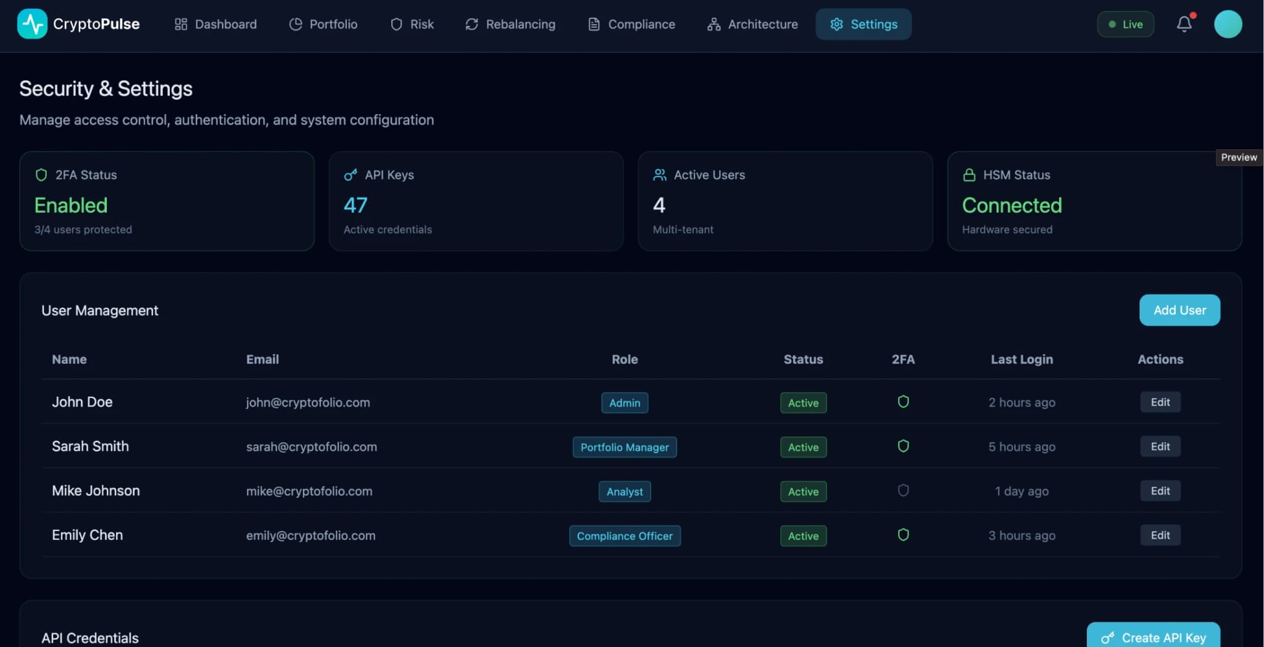Viewport: 1264px width, 647px height.
Task: Click the Add User button
Action: [1179, 310]
